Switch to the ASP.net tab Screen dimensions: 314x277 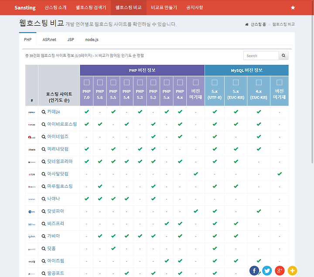[x=49, y=39]
